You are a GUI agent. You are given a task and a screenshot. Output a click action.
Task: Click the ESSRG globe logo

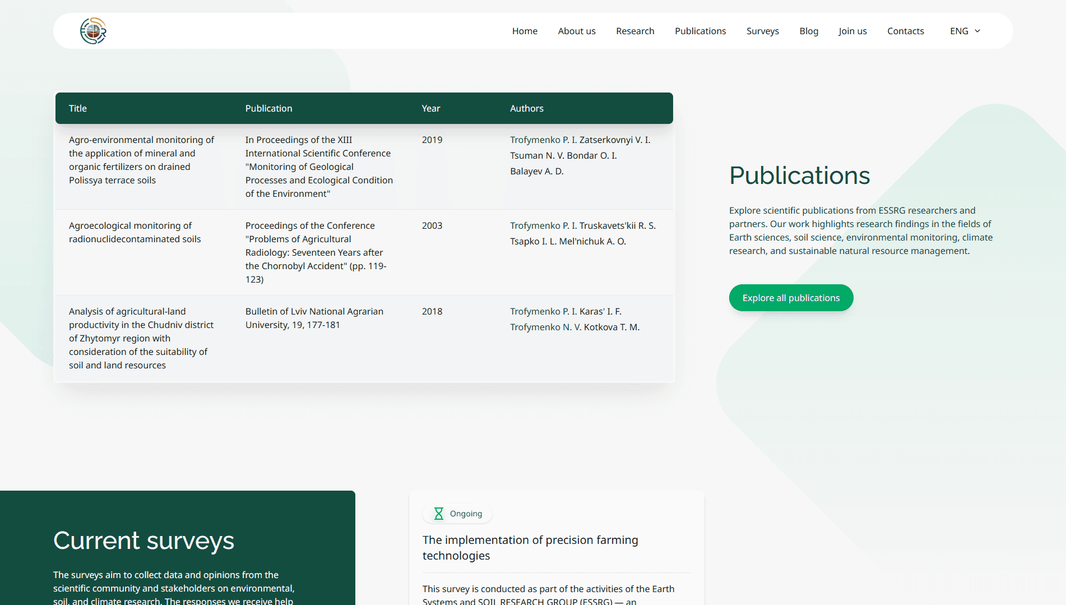coord(93,31)
